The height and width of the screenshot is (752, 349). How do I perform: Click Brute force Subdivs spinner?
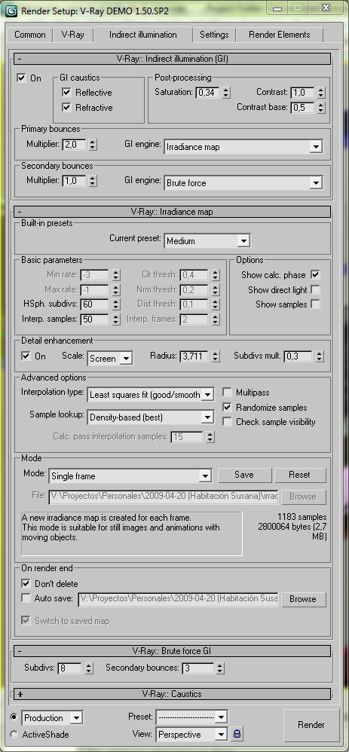tap(89, 668)
